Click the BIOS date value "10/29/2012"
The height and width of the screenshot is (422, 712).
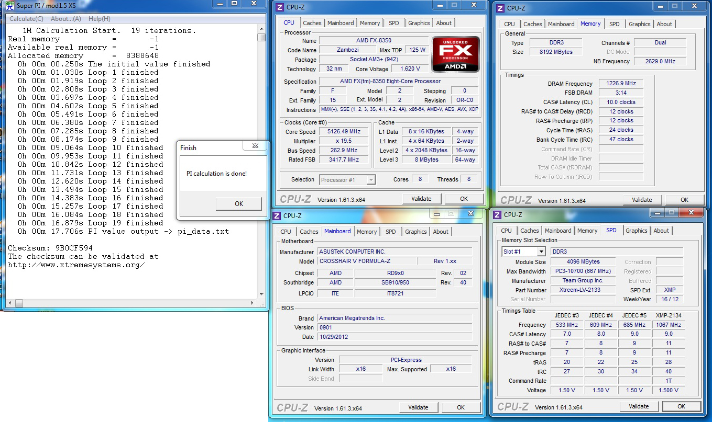[395, 337]
